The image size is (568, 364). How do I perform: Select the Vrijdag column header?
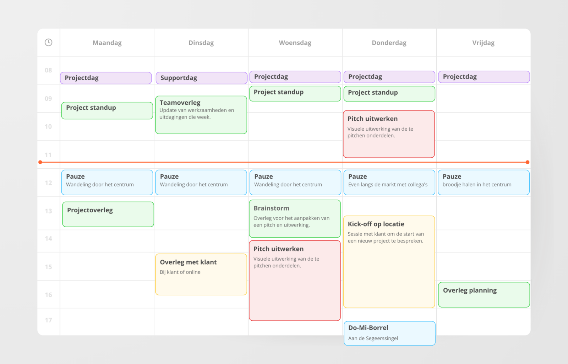tap(483, 43)
